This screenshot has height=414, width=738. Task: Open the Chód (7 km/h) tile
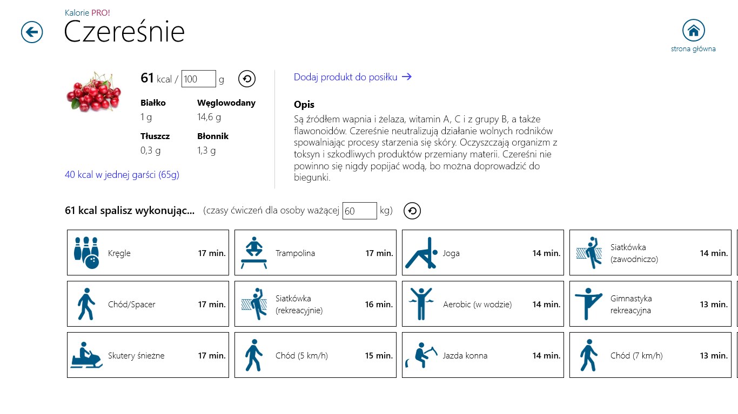[x=650, y=355]
